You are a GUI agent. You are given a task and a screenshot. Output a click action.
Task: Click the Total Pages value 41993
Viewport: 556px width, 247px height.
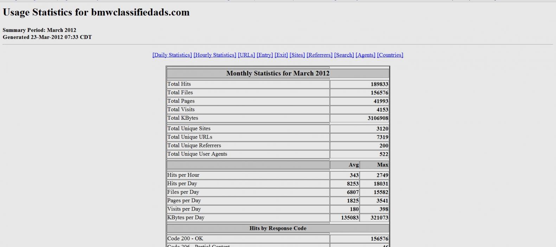(381, 101)
